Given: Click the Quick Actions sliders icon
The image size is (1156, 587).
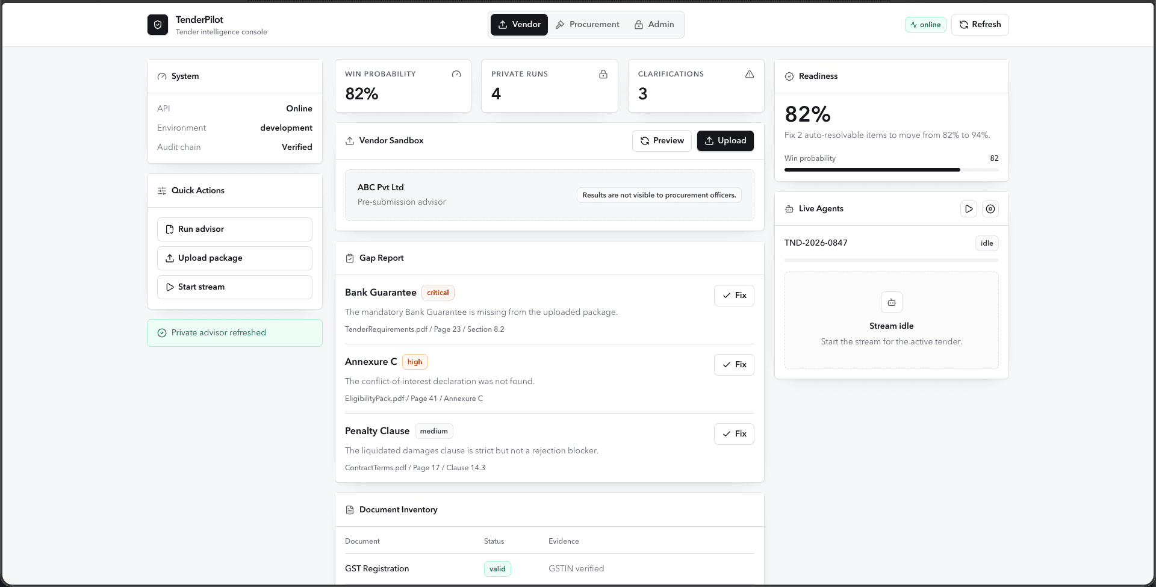Looking at the screenshot, I should 162,191.
